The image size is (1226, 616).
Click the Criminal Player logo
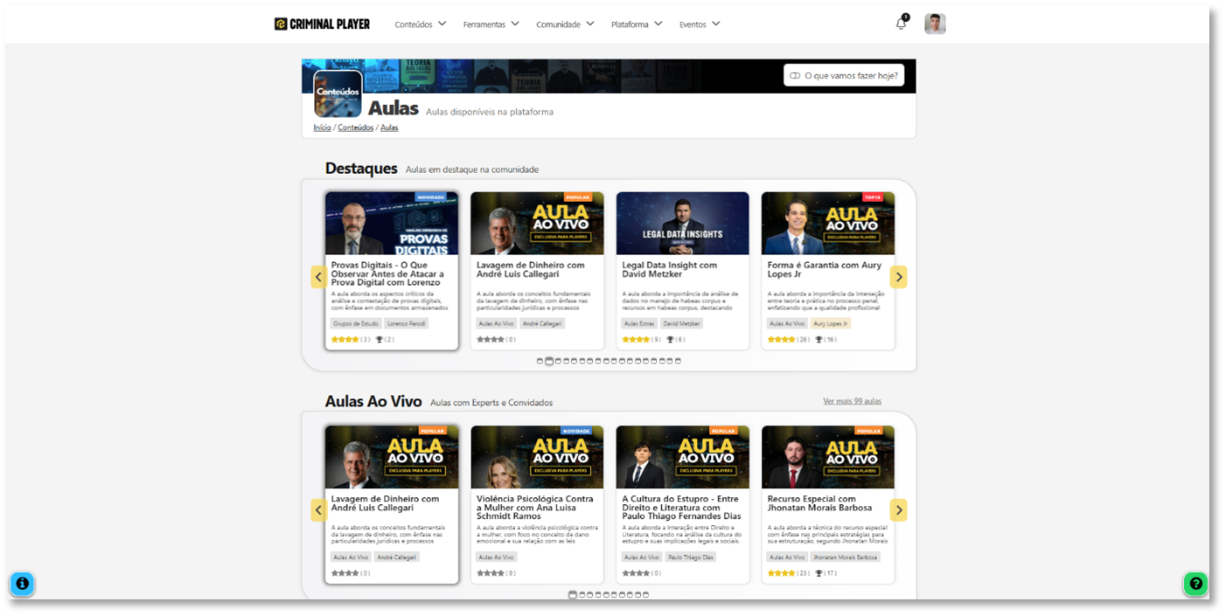point(321,24)
